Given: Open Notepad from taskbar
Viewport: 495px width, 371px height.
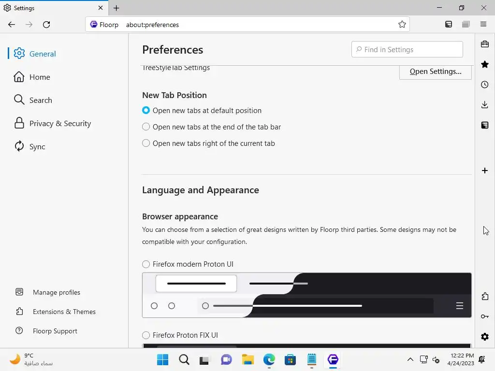Looking at the screenshot, I should click(x=312, y=359).
